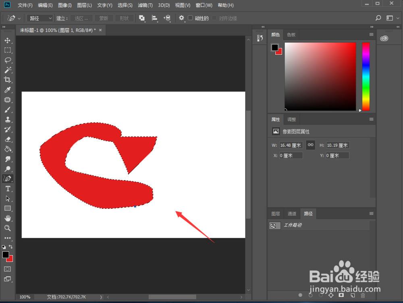
Task: Open the Properties panel flyout menu
Action: (372, 119)
